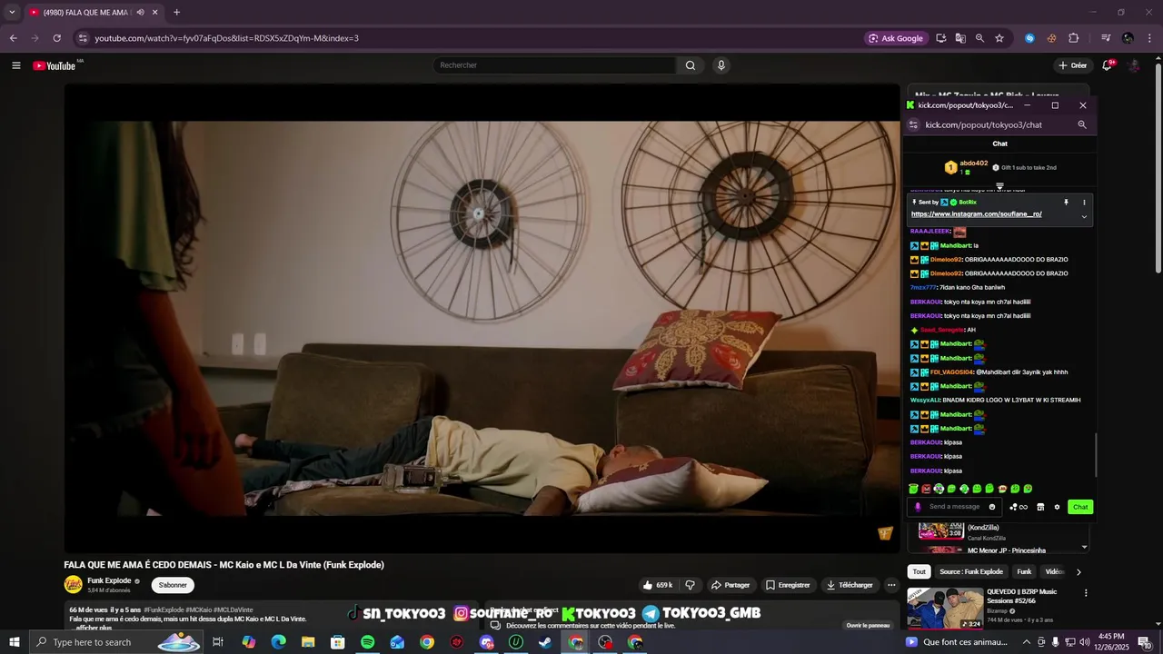Insert the first green emote in Kick chat
The image size is (1163, 654).
click(913, 489)
